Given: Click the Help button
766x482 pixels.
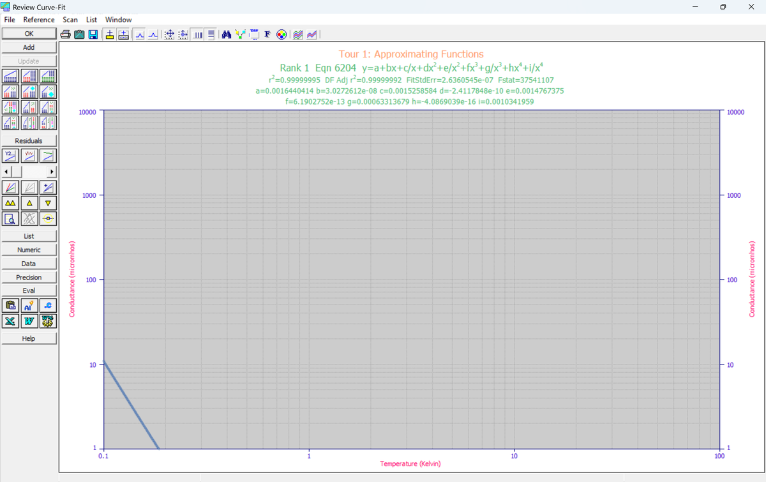Looking at the screenshot, I should click(29, 338).
